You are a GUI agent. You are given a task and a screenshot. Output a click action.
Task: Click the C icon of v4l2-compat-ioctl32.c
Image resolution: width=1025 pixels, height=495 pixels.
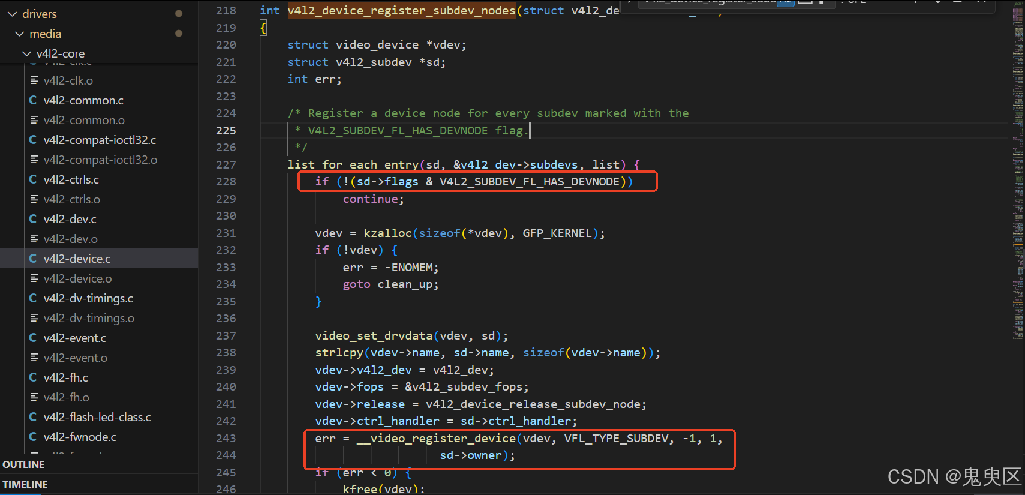click(33, 140)
